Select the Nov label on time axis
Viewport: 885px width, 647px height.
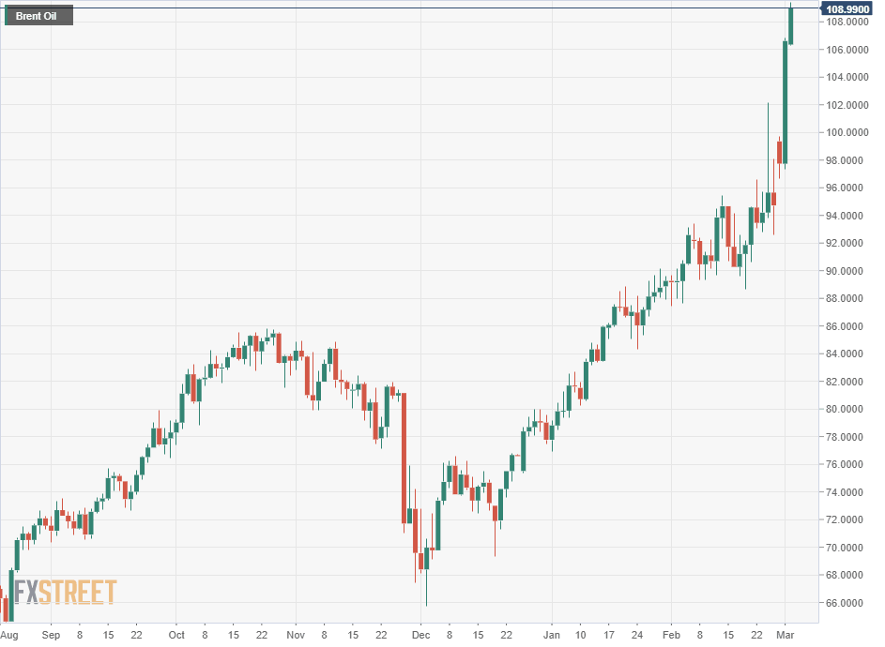[296, 634]
